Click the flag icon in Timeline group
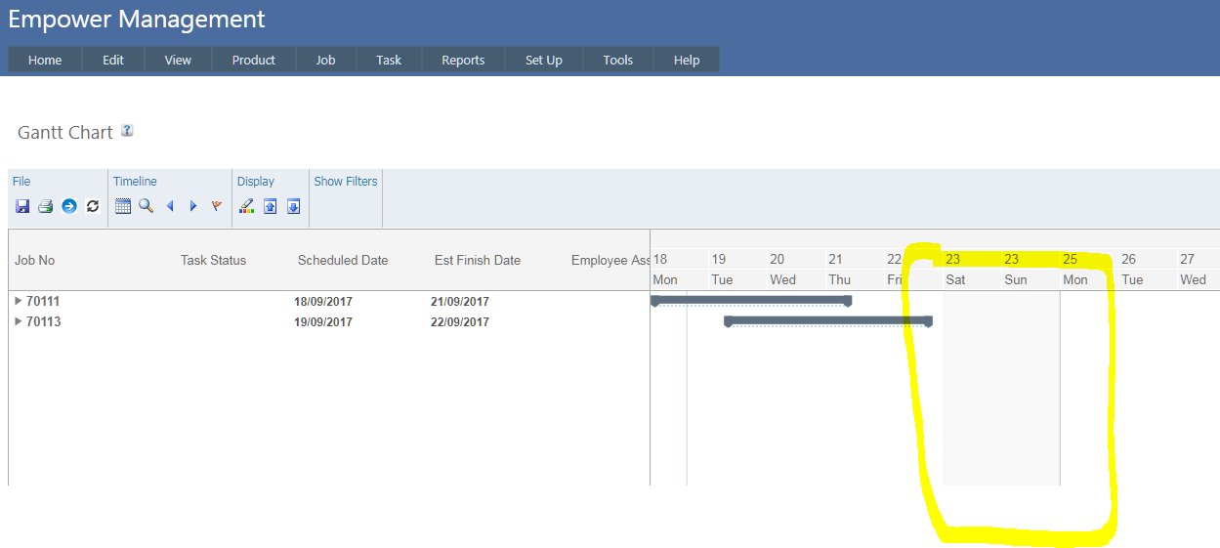Viewport: 1220px width, 548px height. point(217,206)
